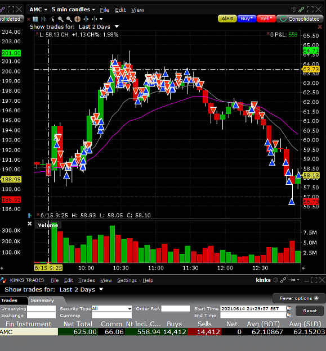This screenshot has height=351, width=326.
Task: Click the Currency input field
Action: (111, 315)
